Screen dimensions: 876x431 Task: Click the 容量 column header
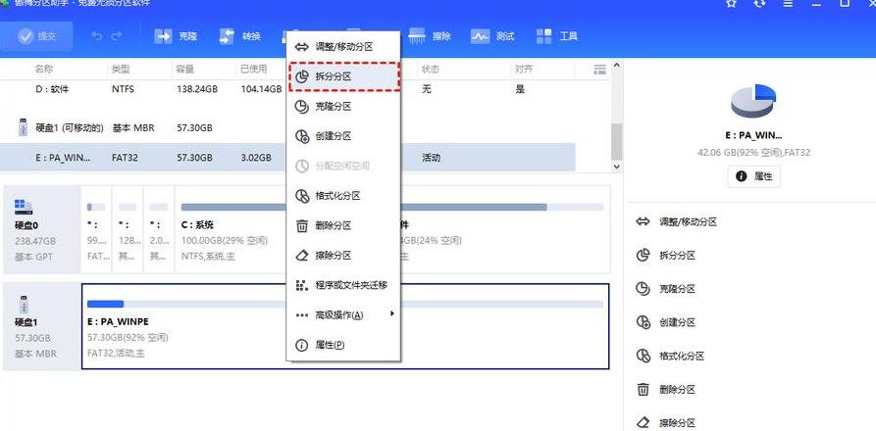coord(185,70)
